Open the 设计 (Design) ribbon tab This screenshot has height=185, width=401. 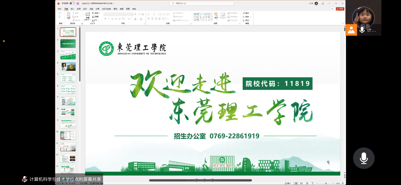tap(85, 9)
